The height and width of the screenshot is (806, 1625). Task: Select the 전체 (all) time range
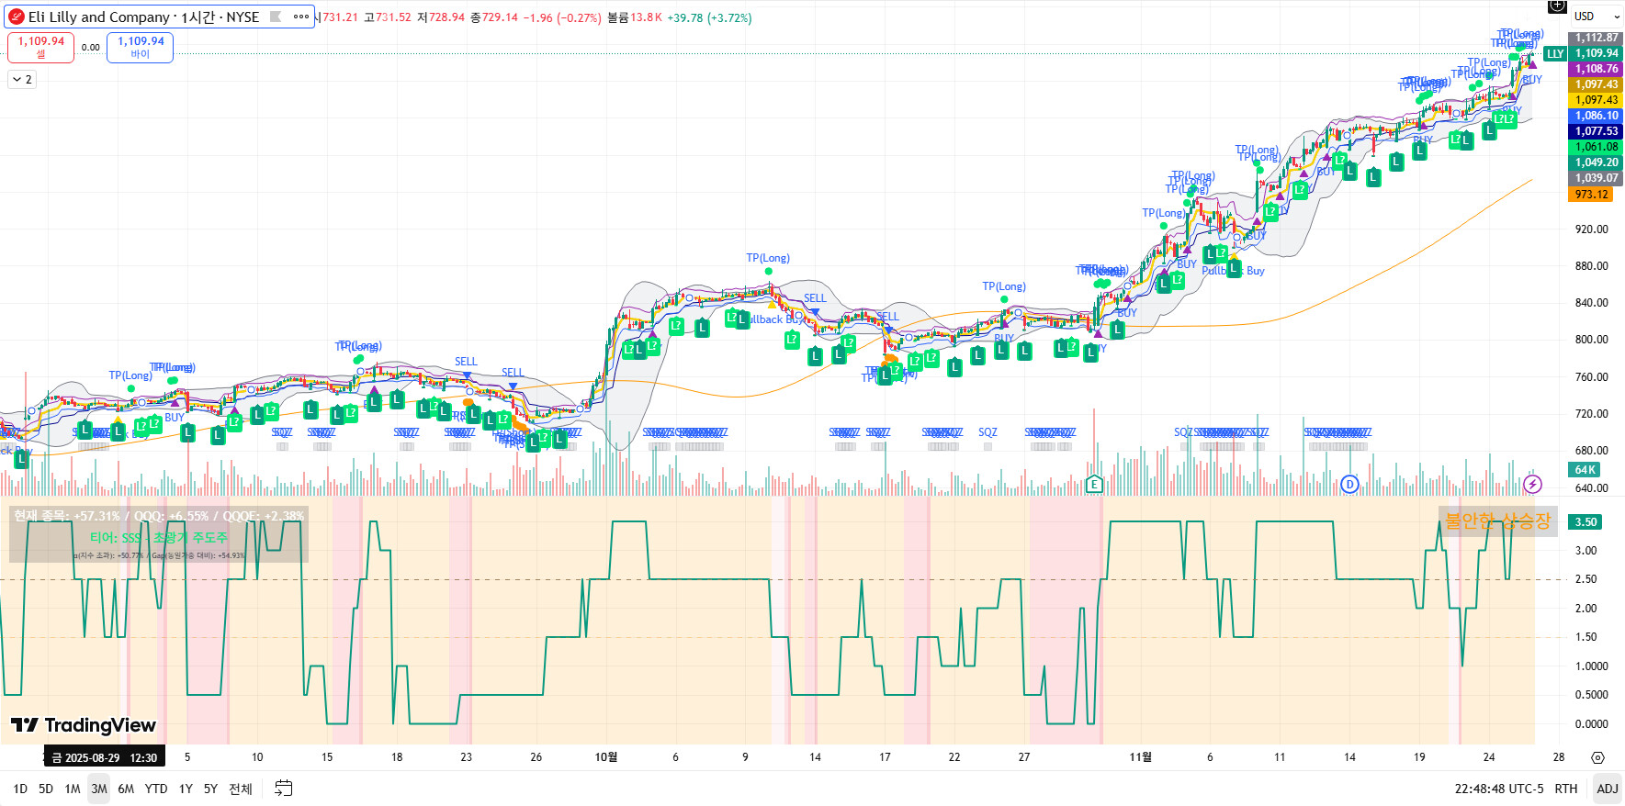click(241, 789)
